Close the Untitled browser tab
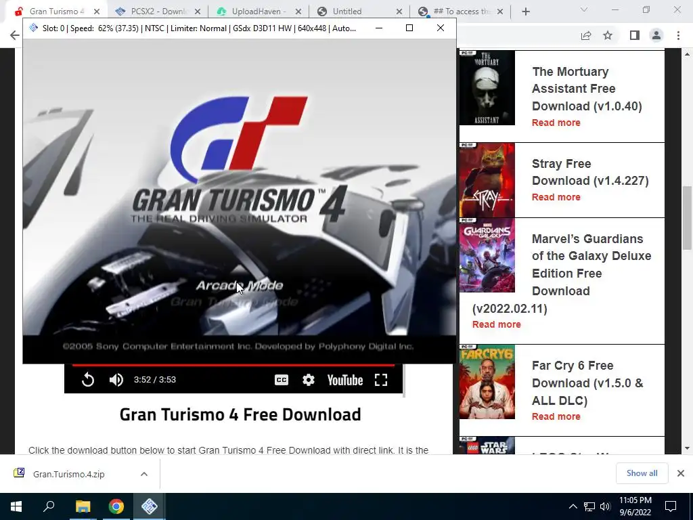This screenshot has height=520, width=693. coord(399,12)
